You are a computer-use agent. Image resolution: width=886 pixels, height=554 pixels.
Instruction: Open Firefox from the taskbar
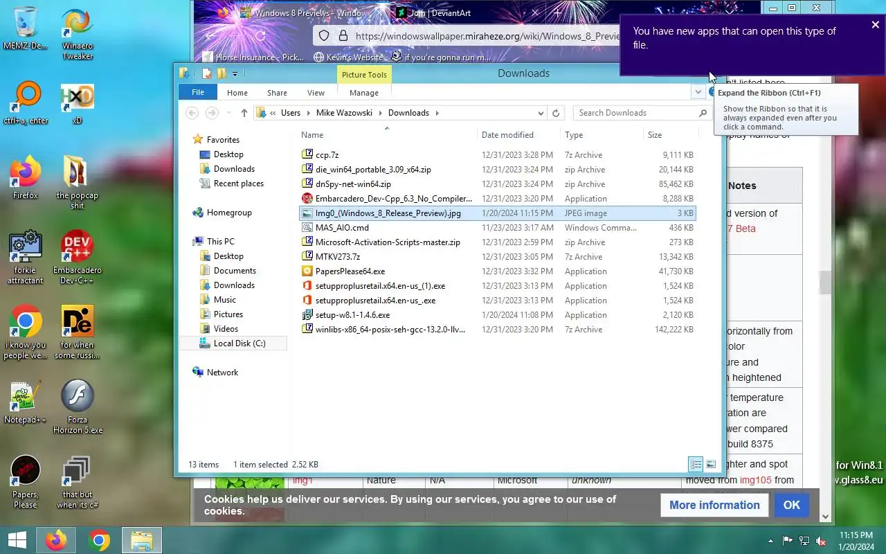[x=57, y=540]
